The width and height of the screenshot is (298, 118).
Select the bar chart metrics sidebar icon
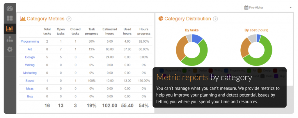[x=10, y=28]
